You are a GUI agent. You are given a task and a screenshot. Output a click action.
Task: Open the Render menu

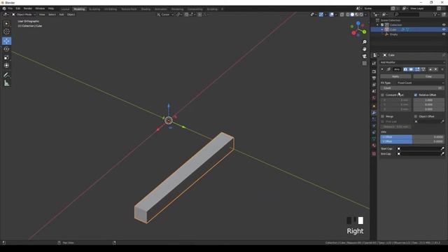pos(28,8)
